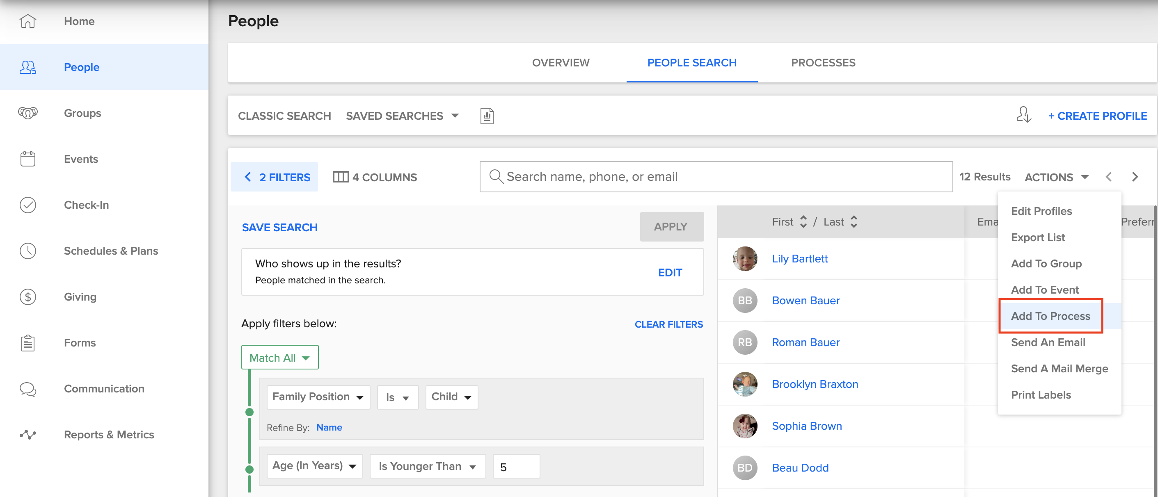Toggle sorting on the First name column
This screenshot has width=1158, height=497.
803,221
